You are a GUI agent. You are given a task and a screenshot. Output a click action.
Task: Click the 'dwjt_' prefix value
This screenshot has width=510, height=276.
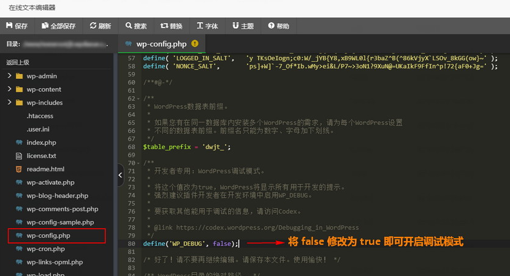tap(215, 147)
